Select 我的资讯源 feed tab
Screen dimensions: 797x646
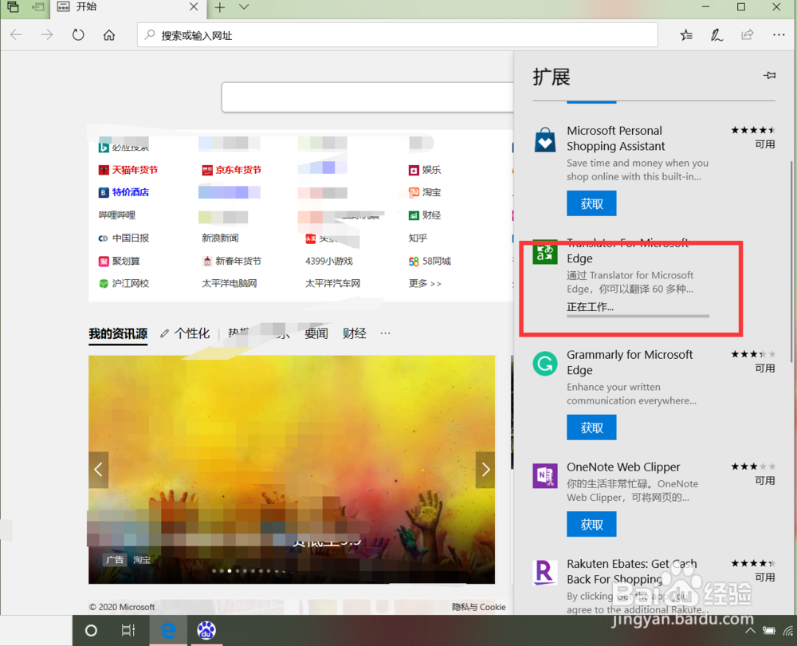coord(118,333)
